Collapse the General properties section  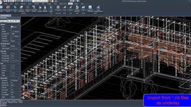(19, 24)
